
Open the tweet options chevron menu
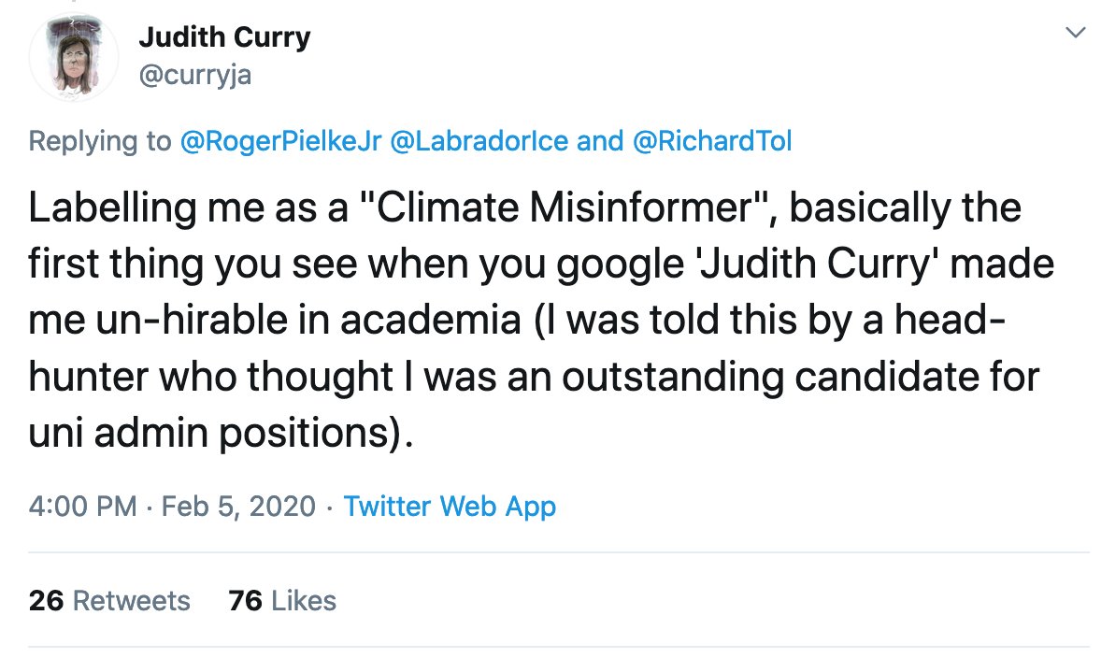coord(1076,34)
